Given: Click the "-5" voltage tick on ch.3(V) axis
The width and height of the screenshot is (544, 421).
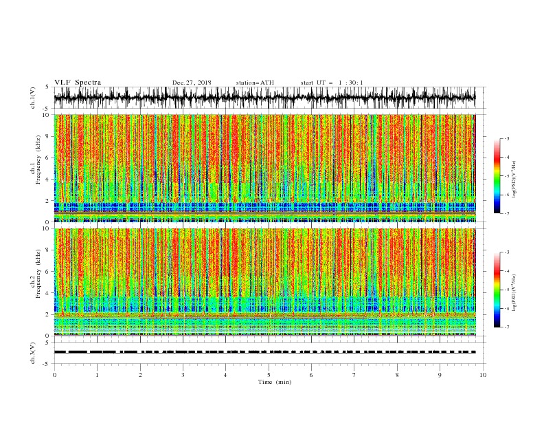Looking at the screenshot, I should pyautogui.click(x=47, y=364).
